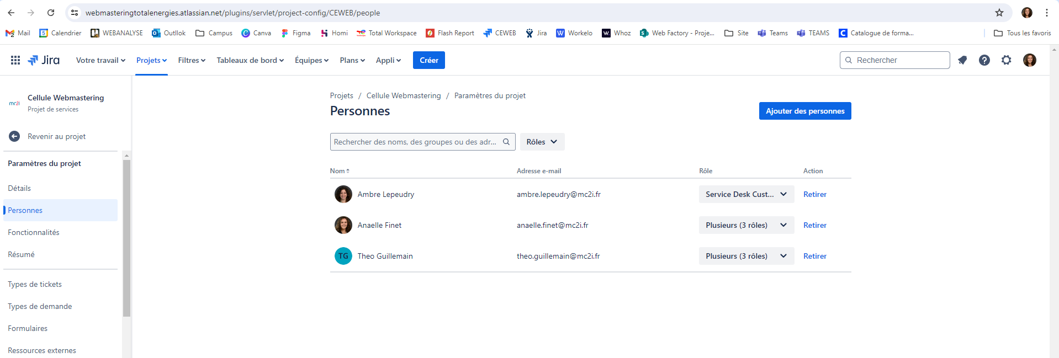Open Ambre Lepeudry's Service Desk role dropdown

pos(746,194)
